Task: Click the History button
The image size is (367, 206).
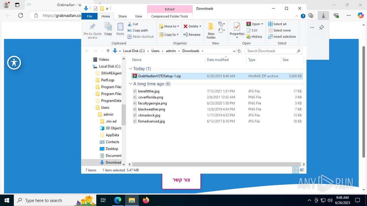Action: click(254, 37)
